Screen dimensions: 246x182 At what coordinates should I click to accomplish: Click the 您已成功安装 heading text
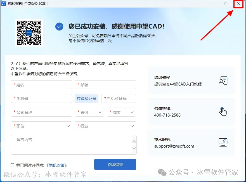[116, 26]
